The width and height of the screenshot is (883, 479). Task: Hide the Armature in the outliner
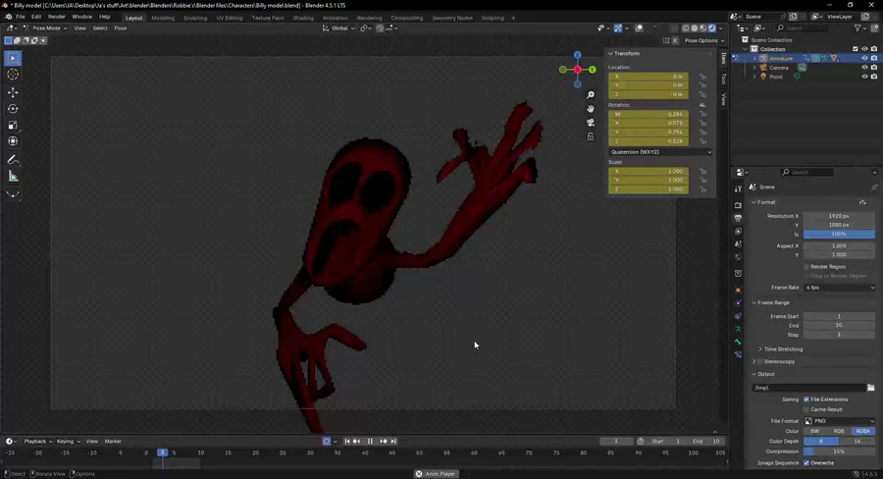(x=864, y=58)
